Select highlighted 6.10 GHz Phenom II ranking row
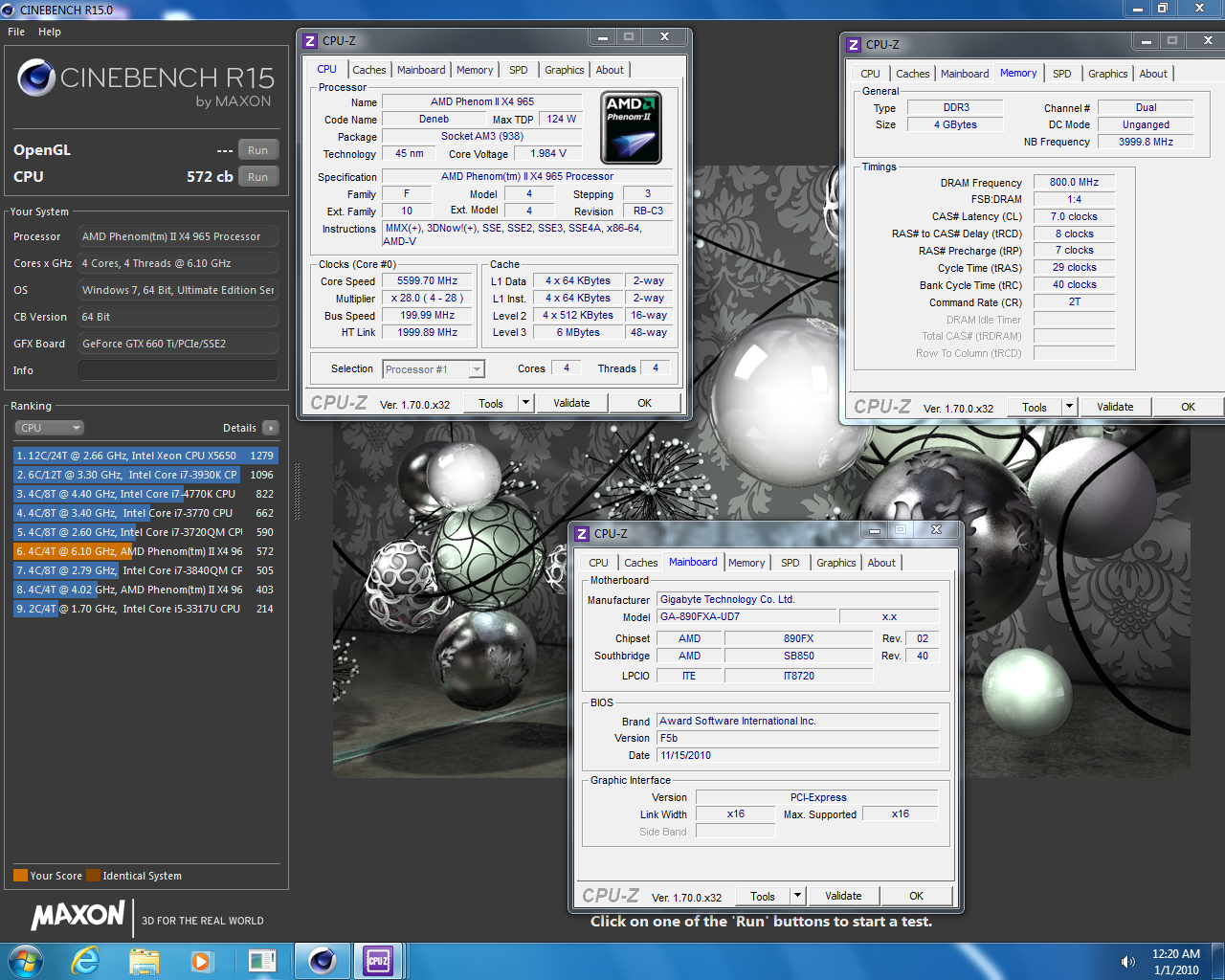Viewport: 1225px width, 980px height. [x=145, y=551]
